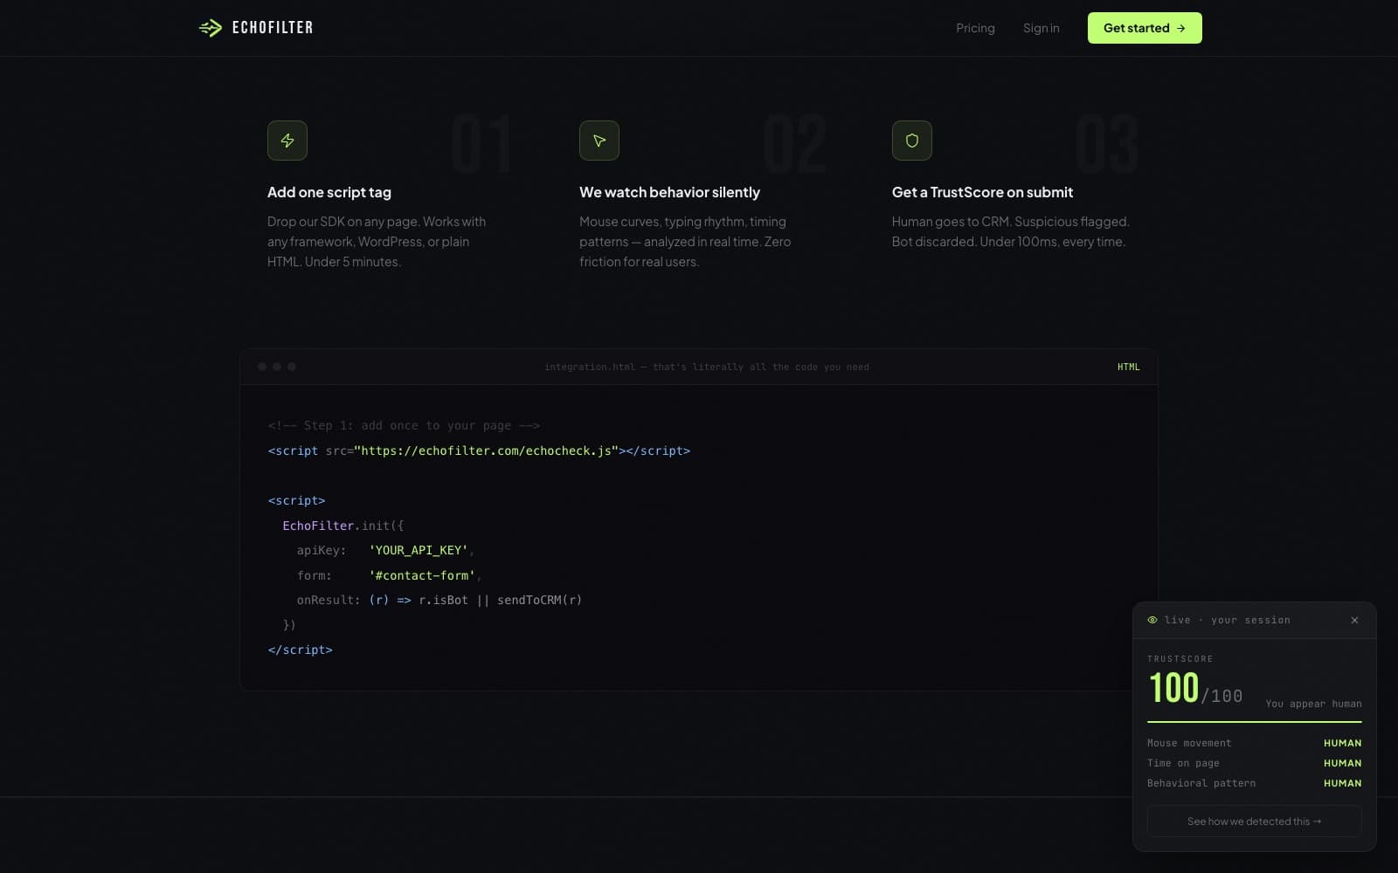This screenshot has width=1398, height=873.
Task: Click the Get started button
Action: 1145,28
